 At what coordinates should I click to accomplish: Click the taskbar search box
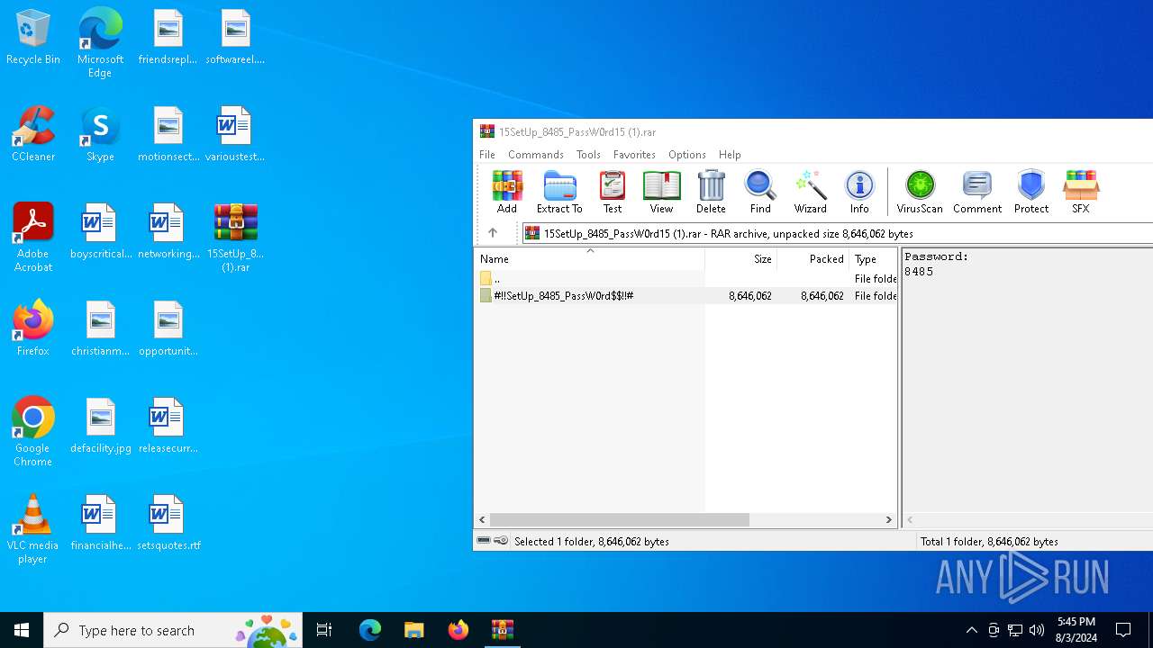coord(173,630)
